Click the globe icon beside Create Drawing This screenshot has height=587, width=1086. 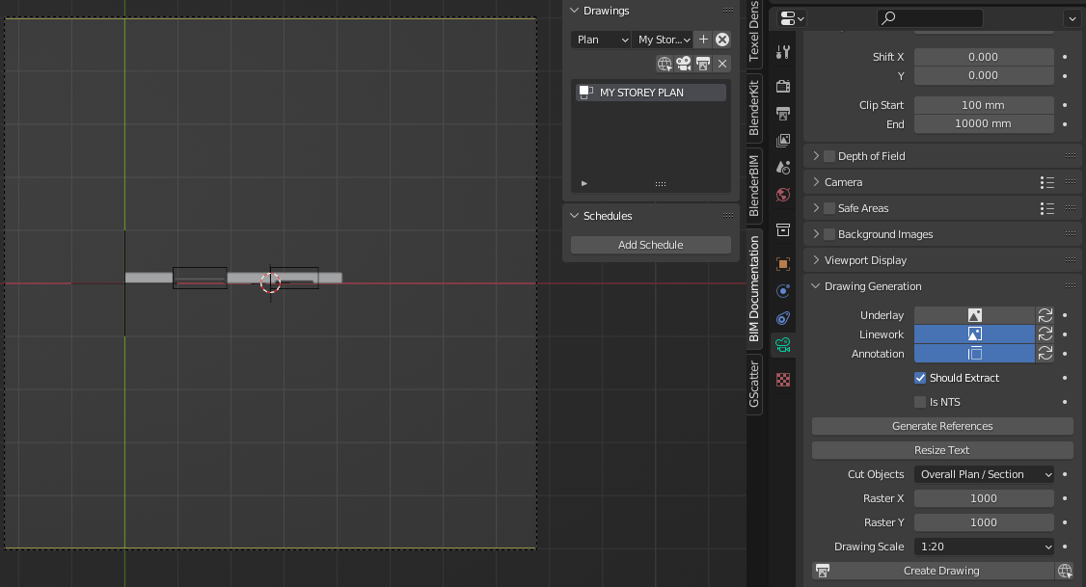pos(1065,571)
